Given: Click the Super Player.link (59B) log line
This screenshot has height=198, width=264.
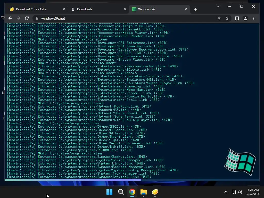Looking at the screenshot, I should click(x=101, y=83).
